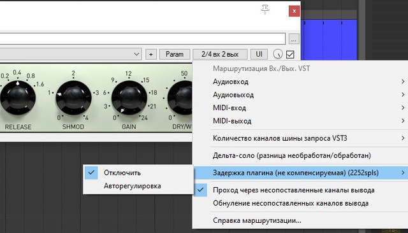The width and height of the screenshot is (408, 233).
Task: Adjust the RELEASE knob
Action: pyautogui.click(x=18, y=97)
